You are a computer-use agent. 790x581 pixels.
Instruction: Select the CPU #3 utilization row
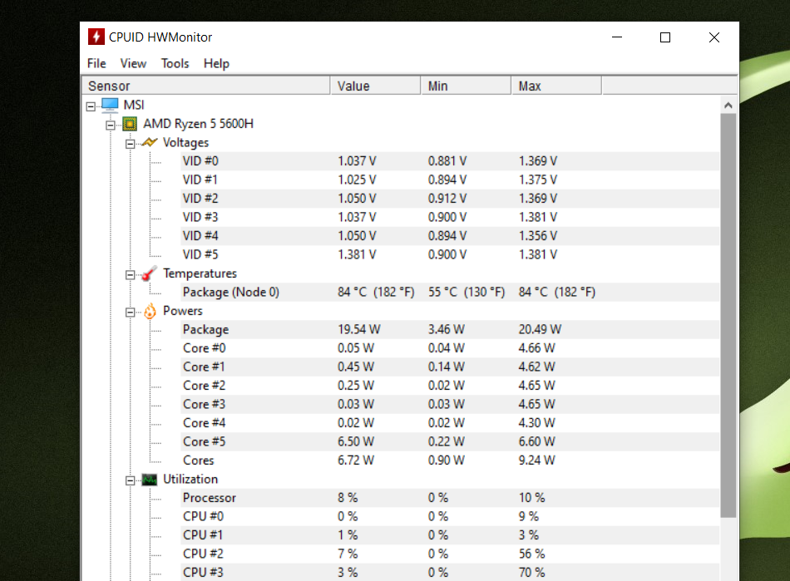[450, 573]
